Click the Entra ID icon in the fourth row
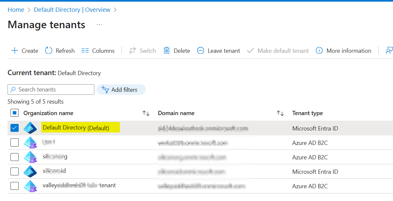 (x=30, y=171)
